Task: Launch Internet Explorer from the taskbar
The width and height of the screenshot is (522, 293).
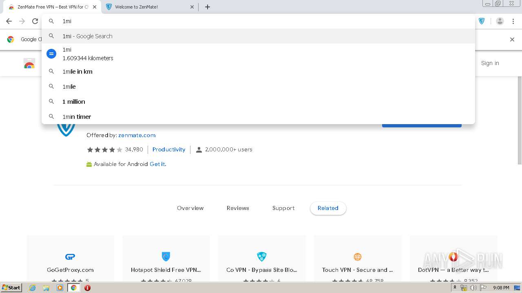Action: point(33,288)
